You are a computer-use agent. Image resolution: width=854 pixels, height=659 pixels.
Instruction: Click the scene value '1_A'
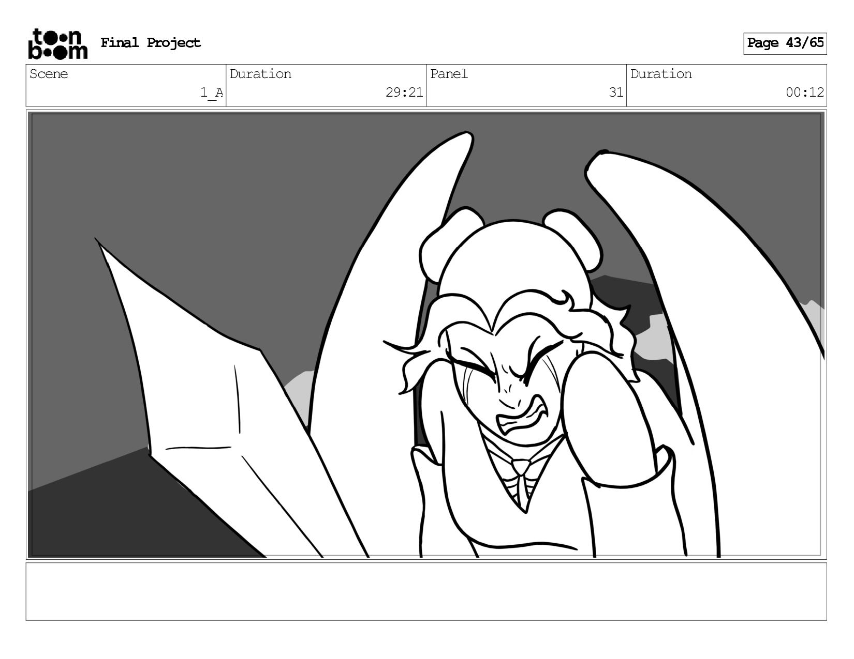(212, 93)
